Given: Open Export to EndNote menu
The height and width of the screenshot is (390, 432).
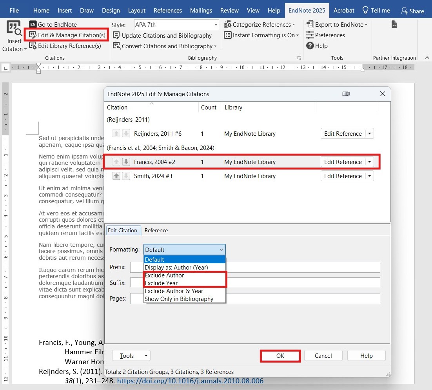Looking at the screenshot, I should point(337,25).
